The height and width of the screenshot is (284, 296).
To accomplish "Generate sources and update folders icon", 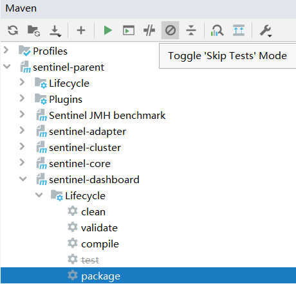I will 33,30.
